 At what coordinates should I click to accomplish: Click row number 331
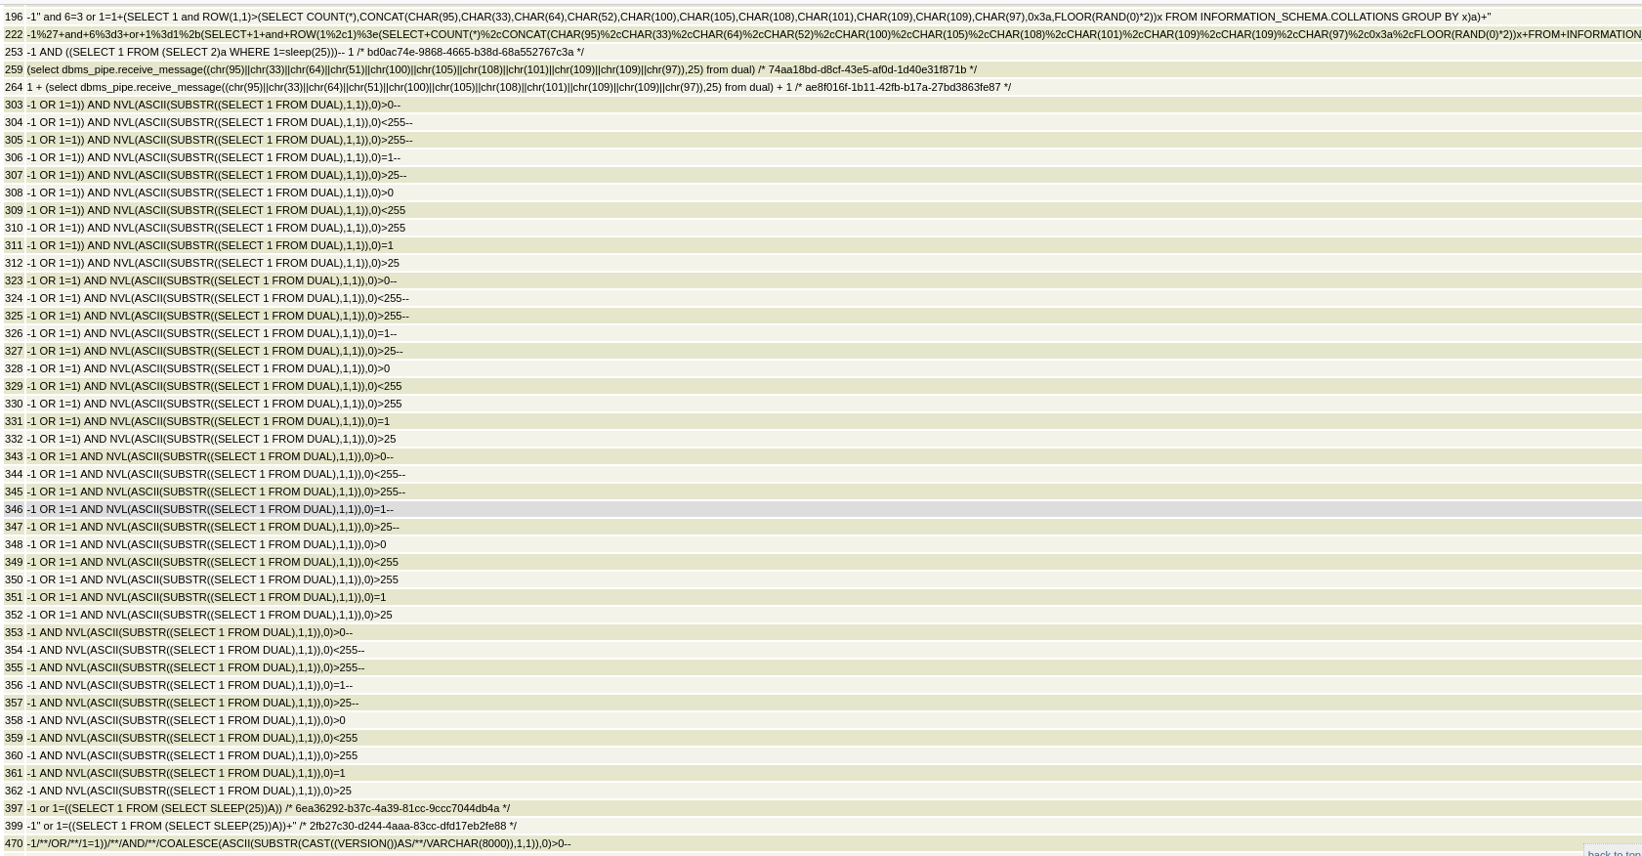tap(14, 421)
